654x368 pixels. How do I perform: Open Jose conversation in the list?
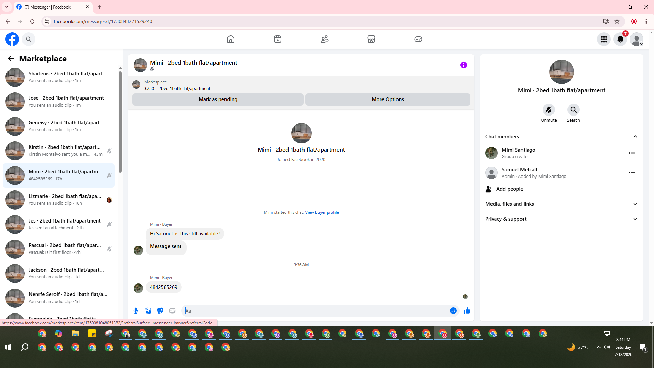[59, 102]
